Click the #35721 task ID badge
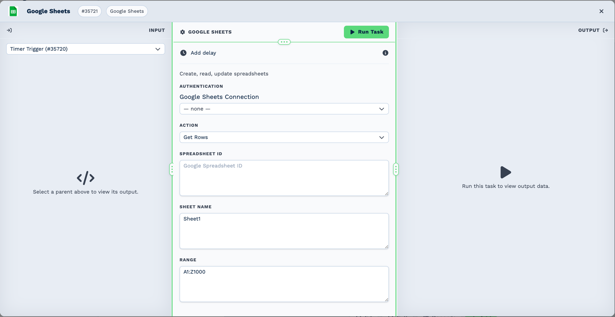 (89, 11)
